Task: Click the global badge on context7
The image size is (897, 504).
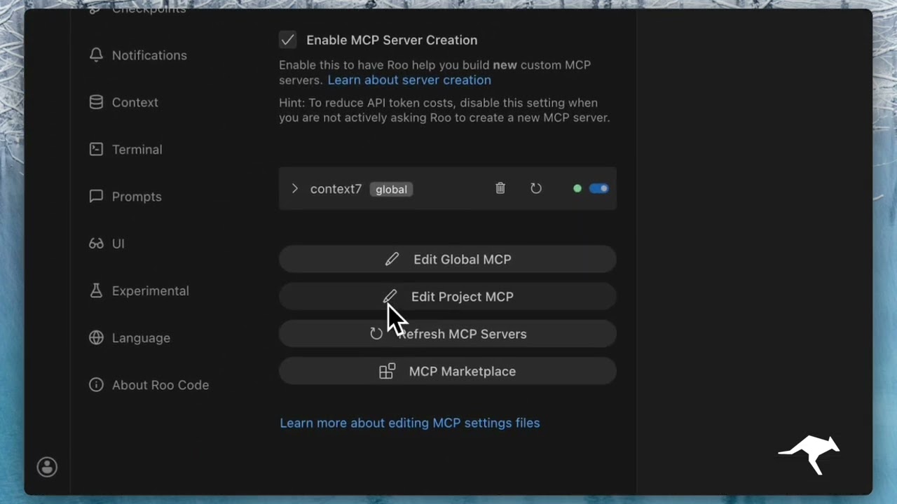Action: point(391,190)
